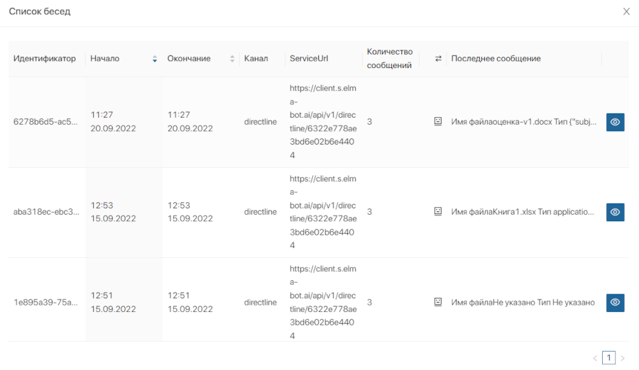Screen dimensions: 639x370
Task: Go to next page arrow
Action: [x=623, y=358]
